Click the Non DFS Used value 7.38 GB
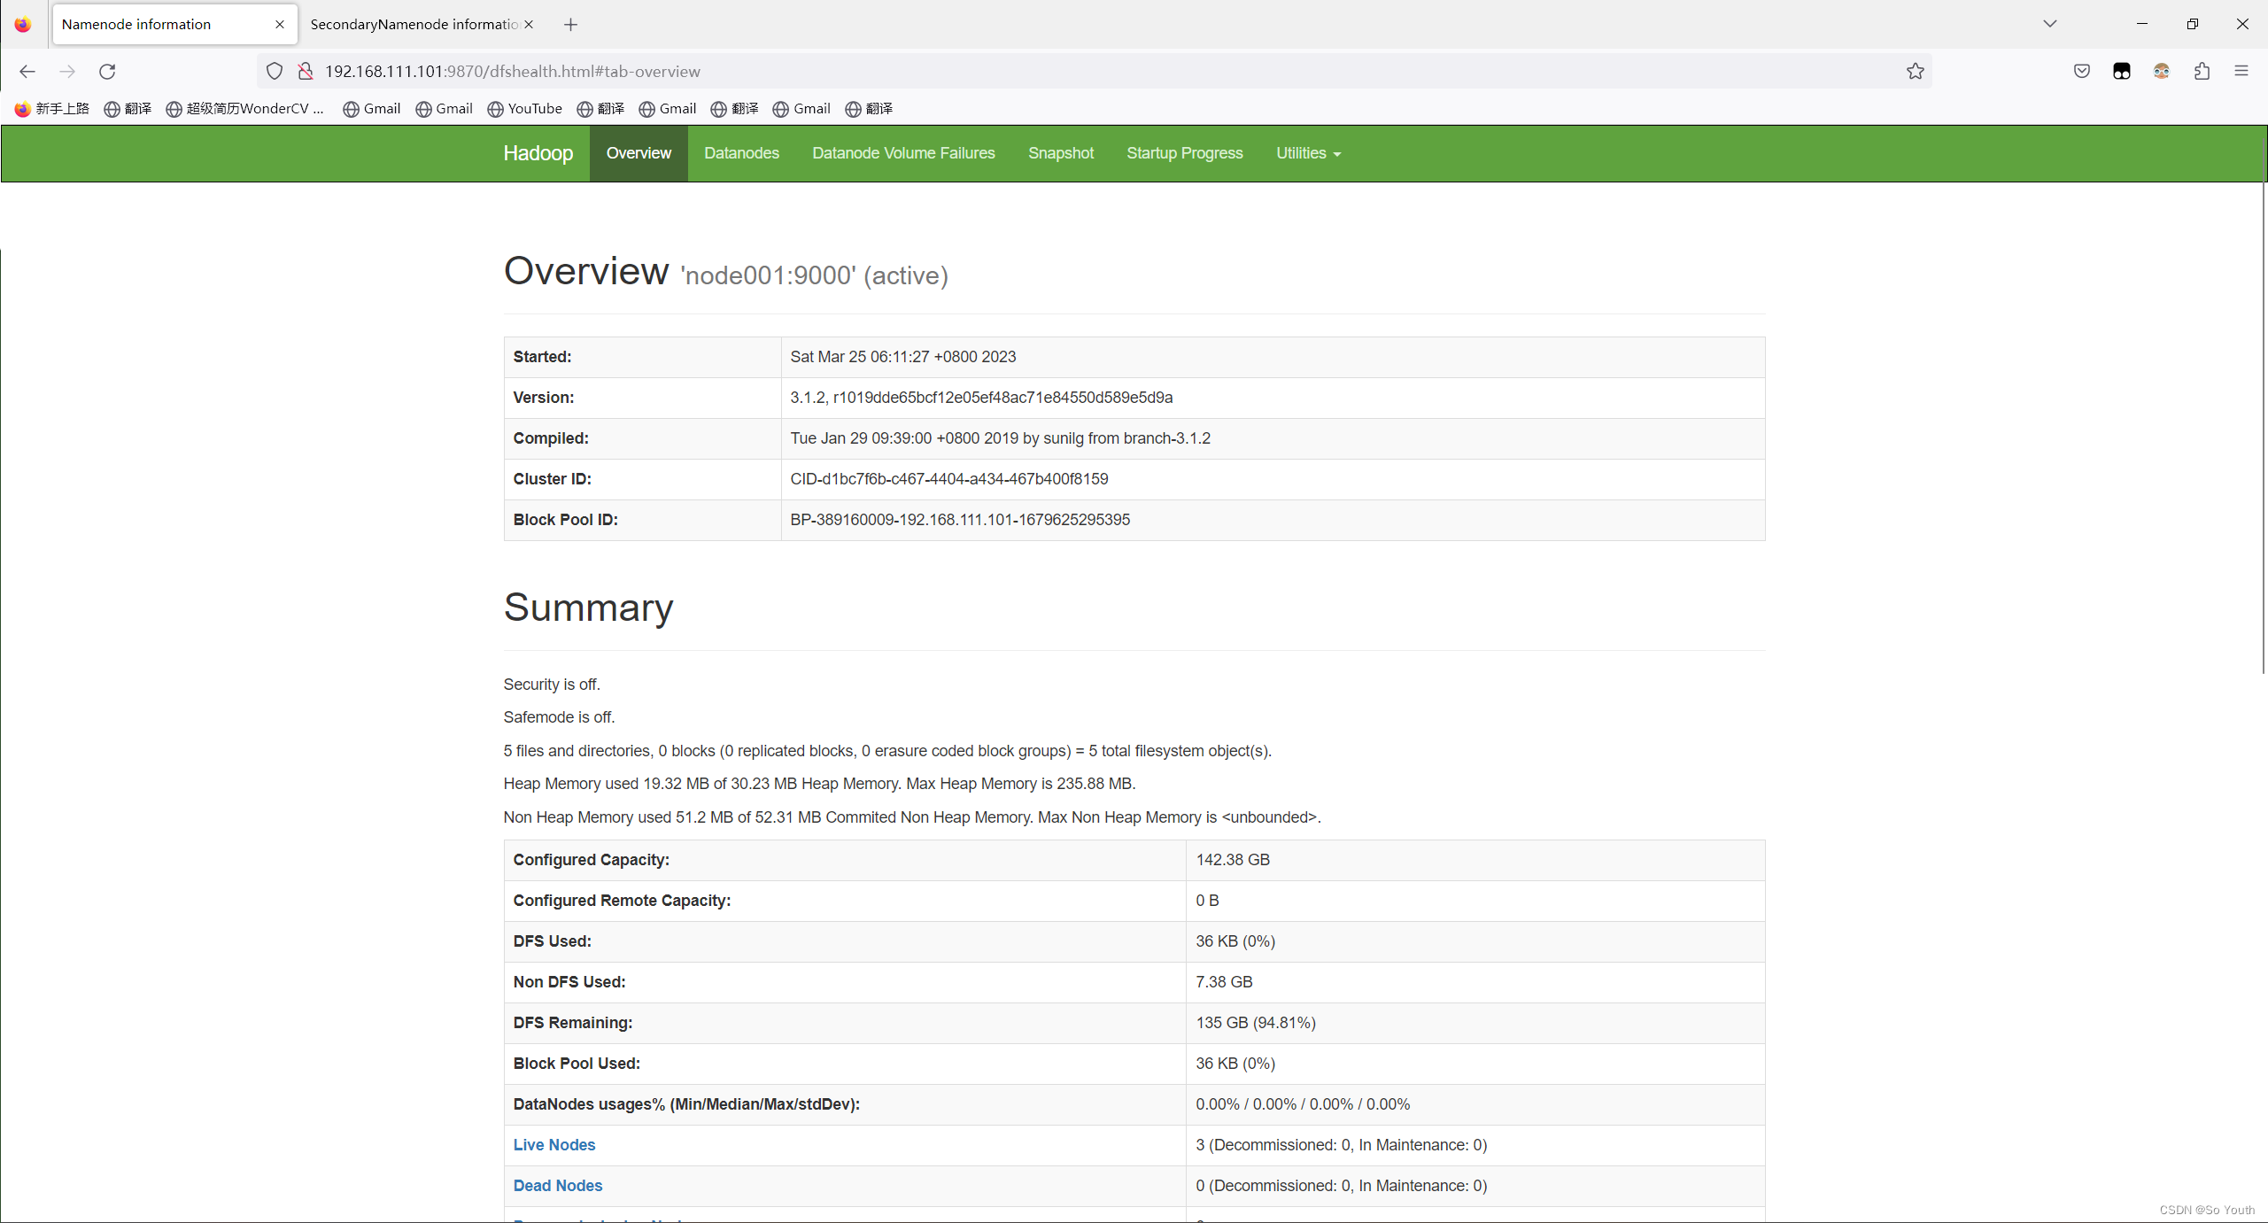Screen dimensions: 2268x1223 coord(1224,982)
